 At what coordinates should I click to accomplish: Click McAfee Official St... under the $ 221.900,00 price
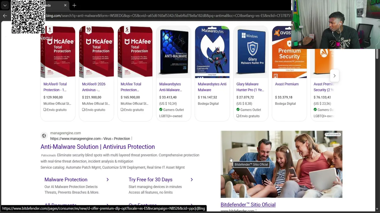[96, 104]
